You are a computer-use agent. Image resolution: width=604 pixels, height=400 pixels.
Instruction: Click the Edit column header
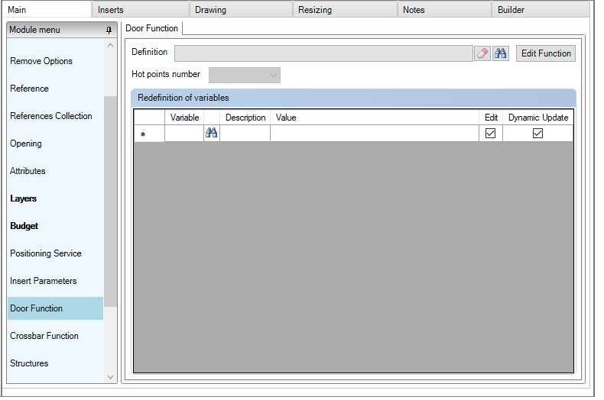click(x=491, y=118)
